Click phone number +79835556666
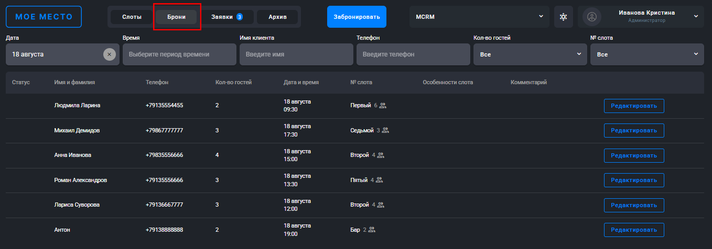 [x=164, y=155]
